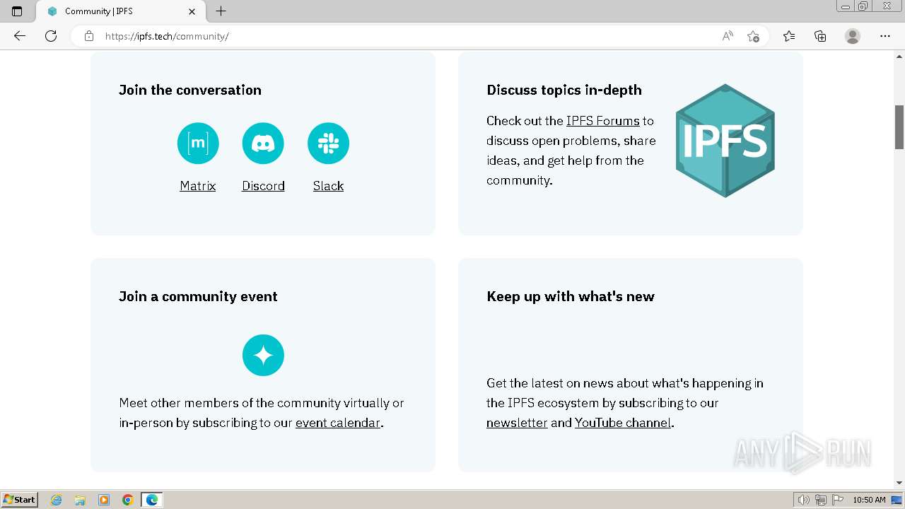Click the IPFS Forums link
The width and height of the screenshot is (905, 509).
602,121
